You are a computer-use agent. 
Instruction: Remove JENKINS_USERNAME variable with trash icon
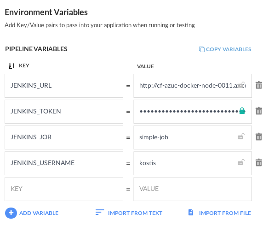coord(259,163)
